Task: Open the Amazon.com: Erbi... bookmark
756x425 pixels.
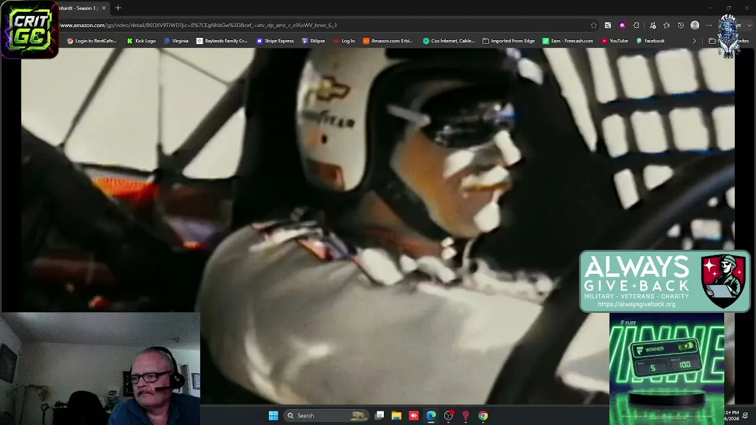Action: click(388, 41)
